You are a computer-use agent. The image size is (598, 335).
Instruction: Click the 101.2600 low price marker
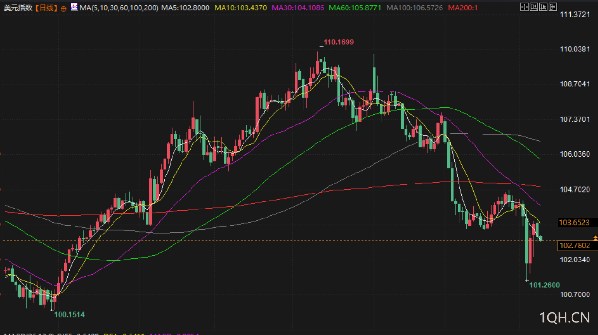coord(545,285)
